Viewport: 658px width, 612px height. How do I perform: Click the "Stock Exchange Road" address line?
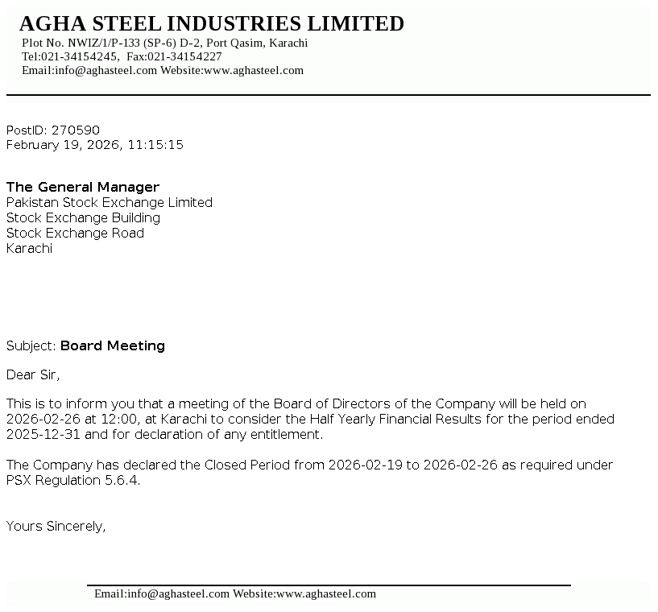tap(75, 233)
